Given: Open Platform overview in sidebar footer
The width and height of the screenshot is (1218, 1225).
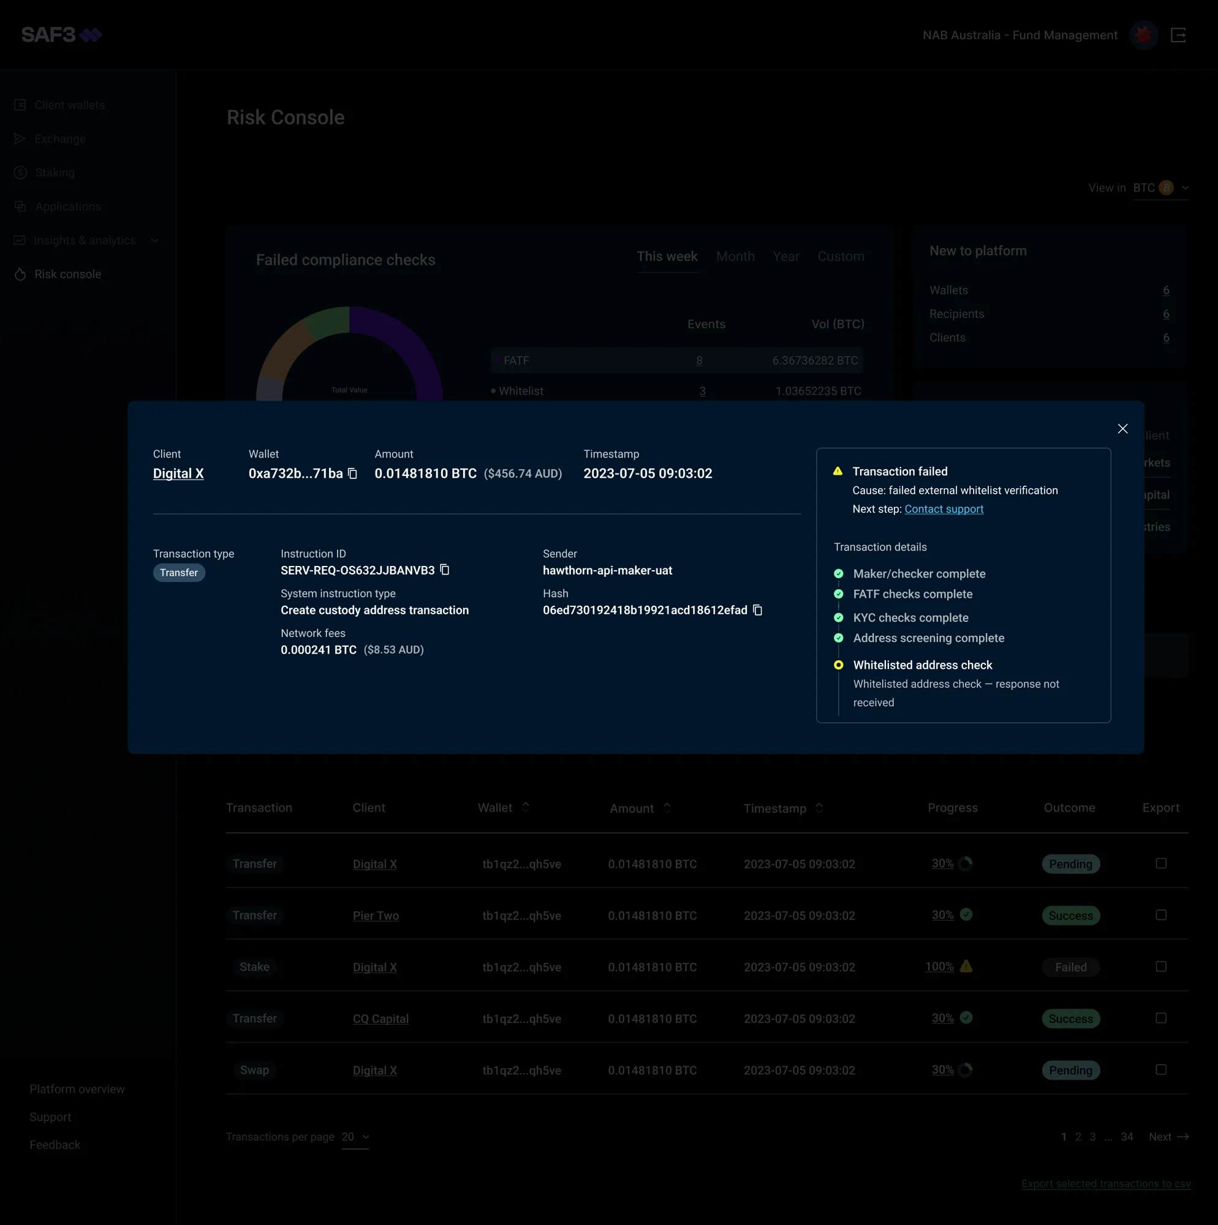Looking at the screenshot, I should 77,1089.
